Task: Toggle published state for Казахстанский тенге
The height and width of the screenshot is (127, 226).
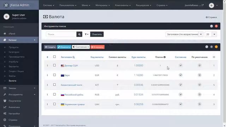Action: coord(180,85)
